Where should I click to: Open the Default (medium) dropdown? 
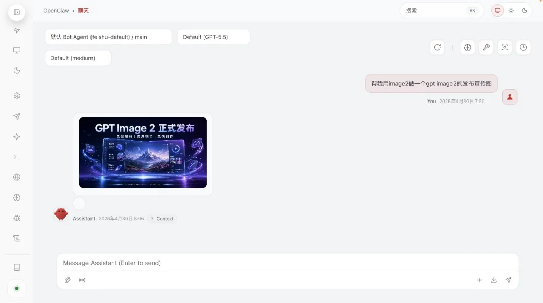[78, 58]
